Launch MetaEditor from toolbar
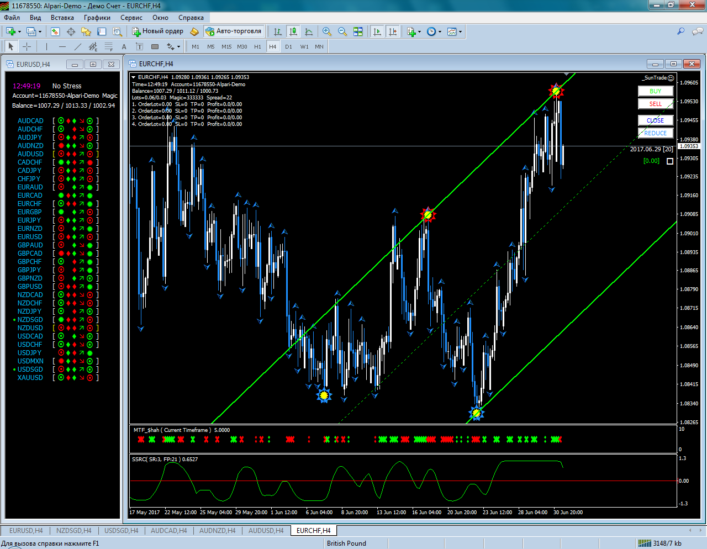Screen dimensions: 707x549 (x=194, y=31)
